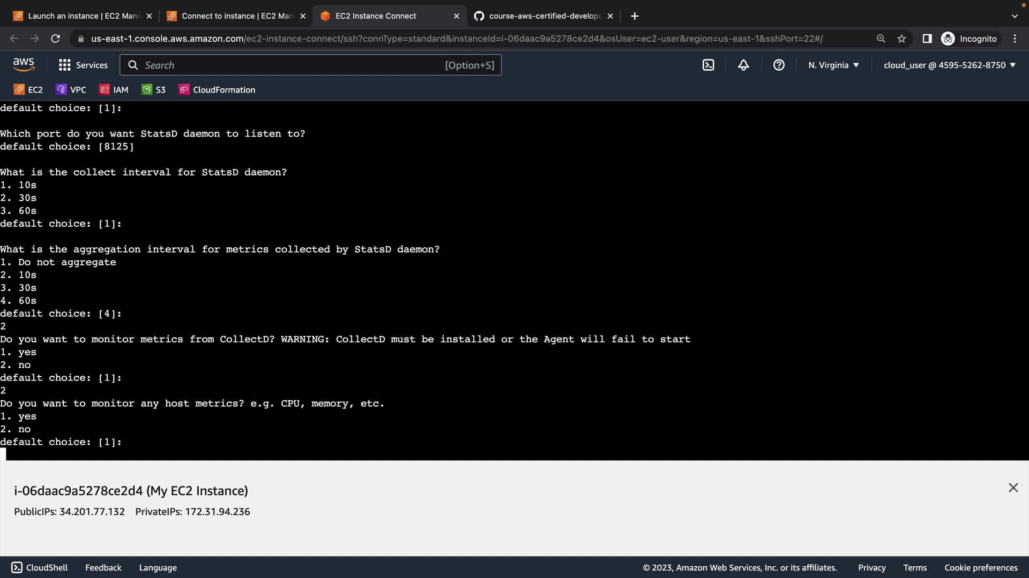Expand the N. Virginia region dropdown
Viewport: 1029px width, 578px height.
(833, 65)
